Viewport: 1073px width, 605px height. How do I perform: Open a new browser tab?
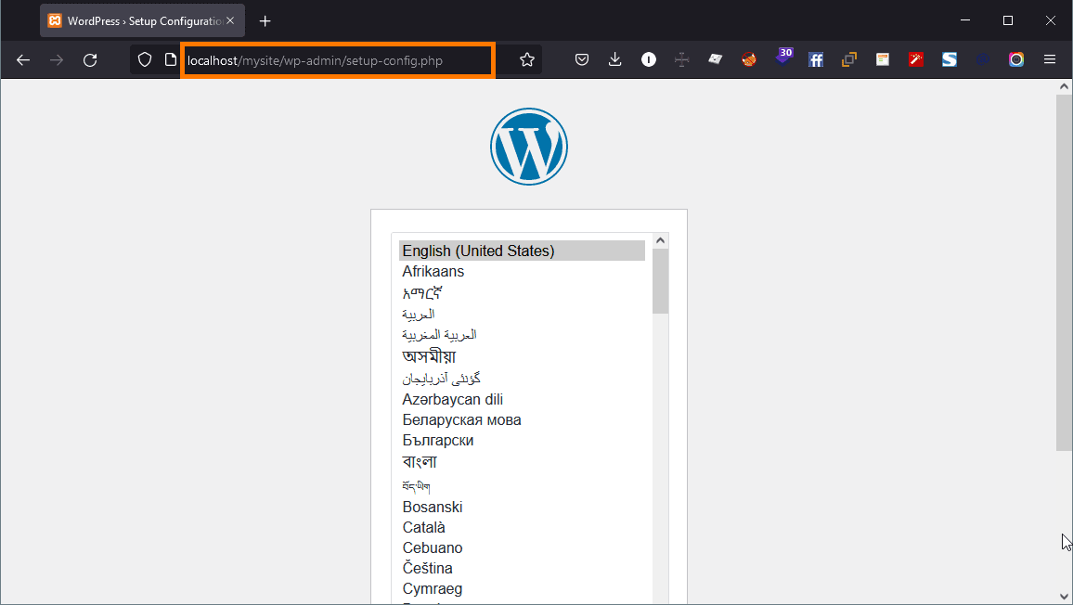tap(265, 21)
